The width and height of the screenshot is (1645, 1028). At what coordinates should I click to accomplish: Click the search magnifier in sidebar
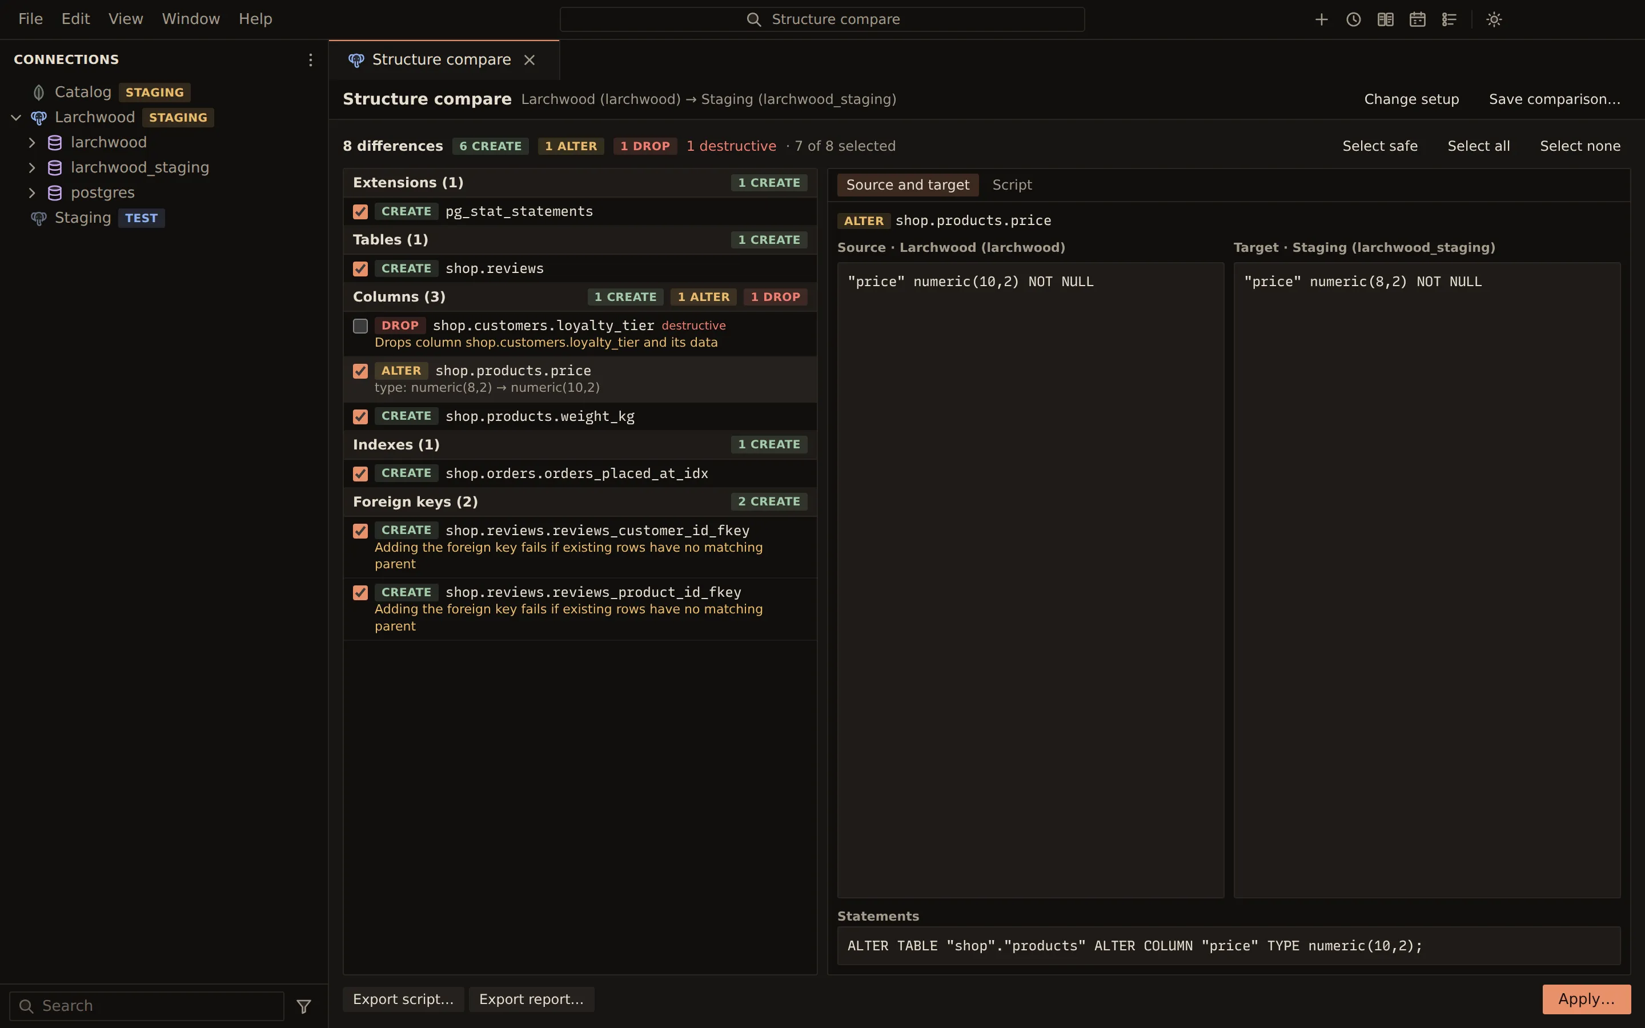(x=26, y=1006)
